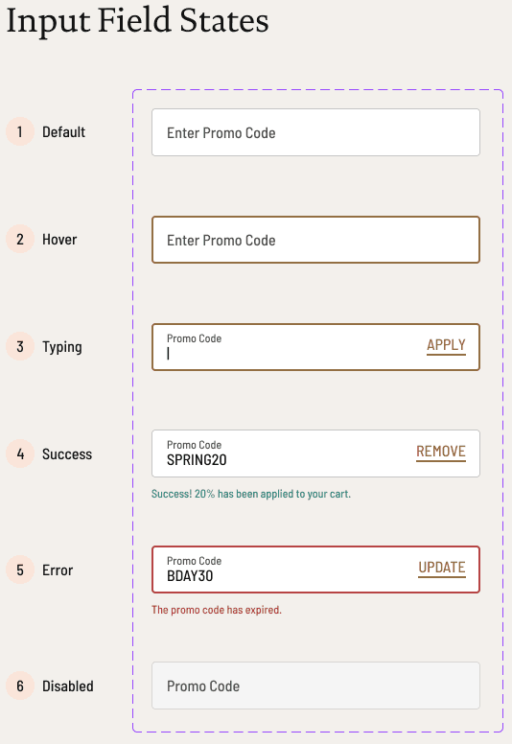Screen dimensions: 512x744
Task: Click the expired promo code error message
Action: [x=217, y=610]
